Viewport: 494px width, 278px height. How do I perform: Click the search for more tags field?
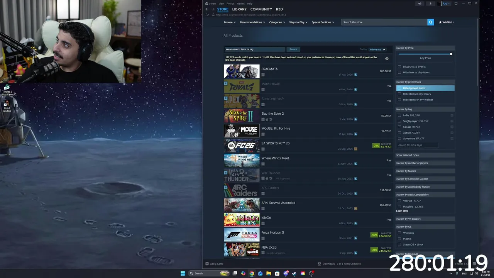(418, 145)
